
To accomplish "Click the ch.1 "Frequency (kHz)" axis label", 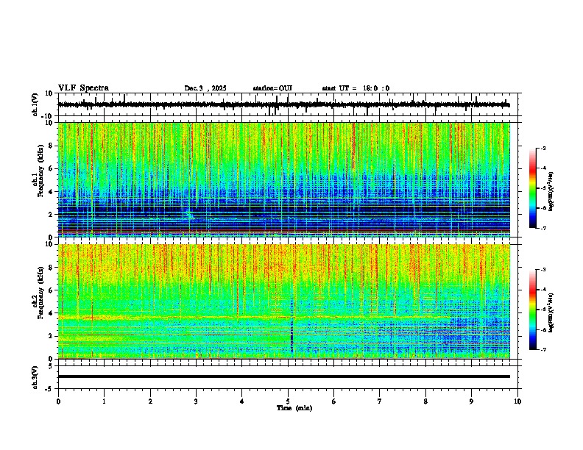I will 40,171.
